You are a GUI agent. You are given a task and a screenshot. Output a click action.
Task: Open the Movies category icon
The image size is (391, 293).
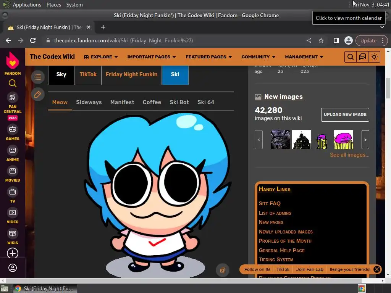pos(13,171)
